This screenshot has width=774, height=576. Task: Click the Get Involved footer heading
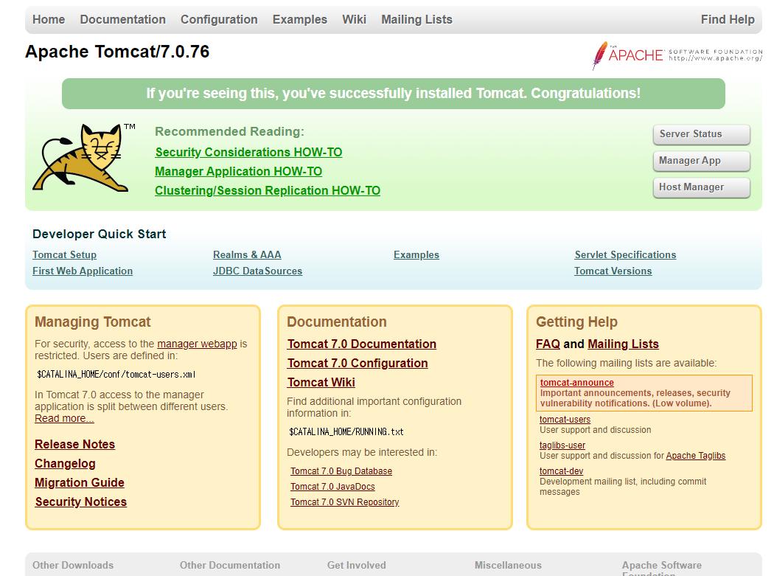click(x=356, y=565)
